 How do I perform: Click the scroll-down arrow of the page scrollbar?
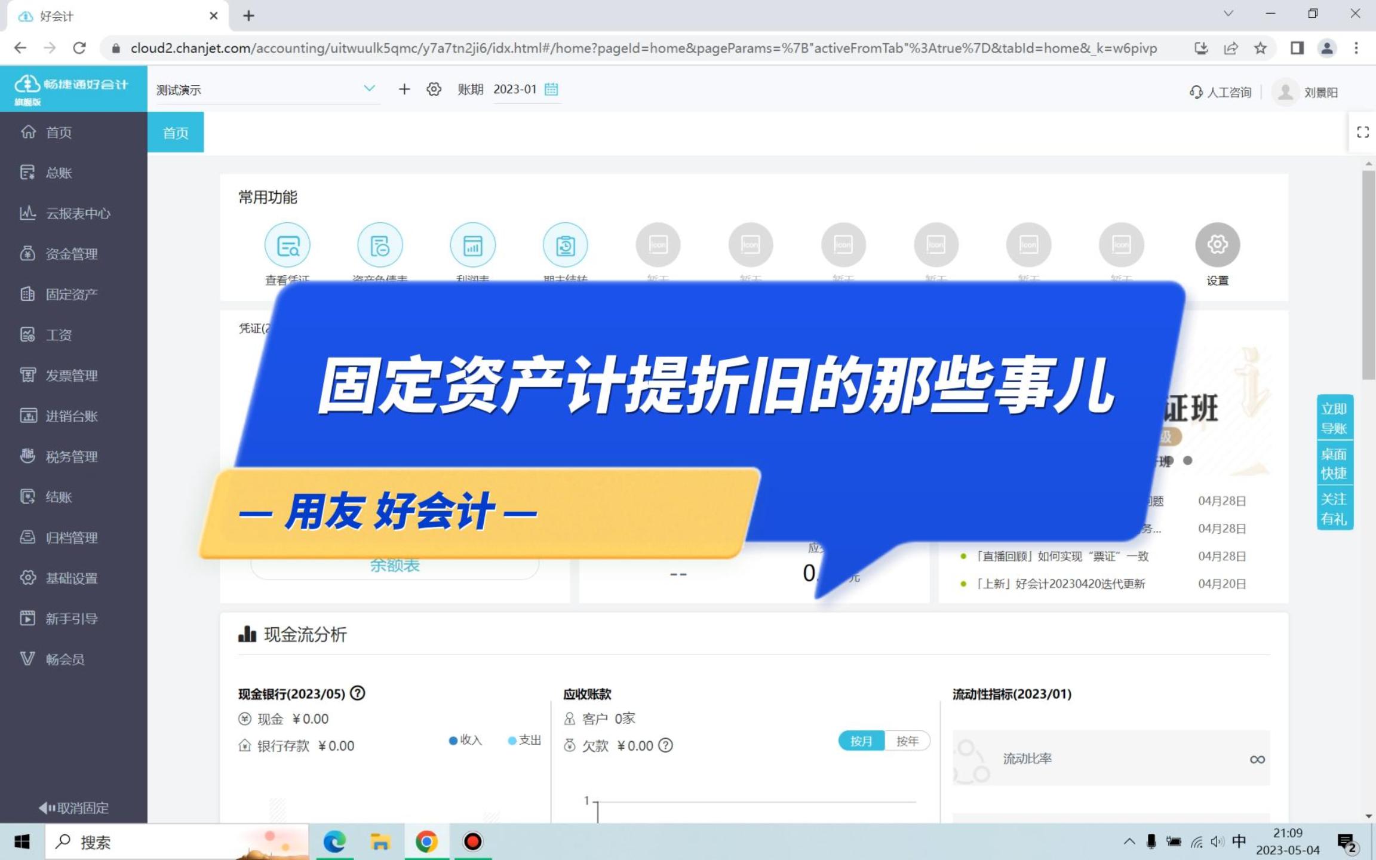coord(1368,816)
